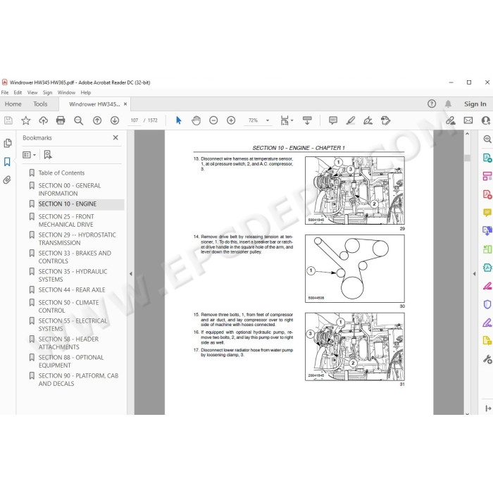Select SECTION 10 - ENGINE bookmark
The width and height of the screenshot is (493, 493).
point(68,204)
